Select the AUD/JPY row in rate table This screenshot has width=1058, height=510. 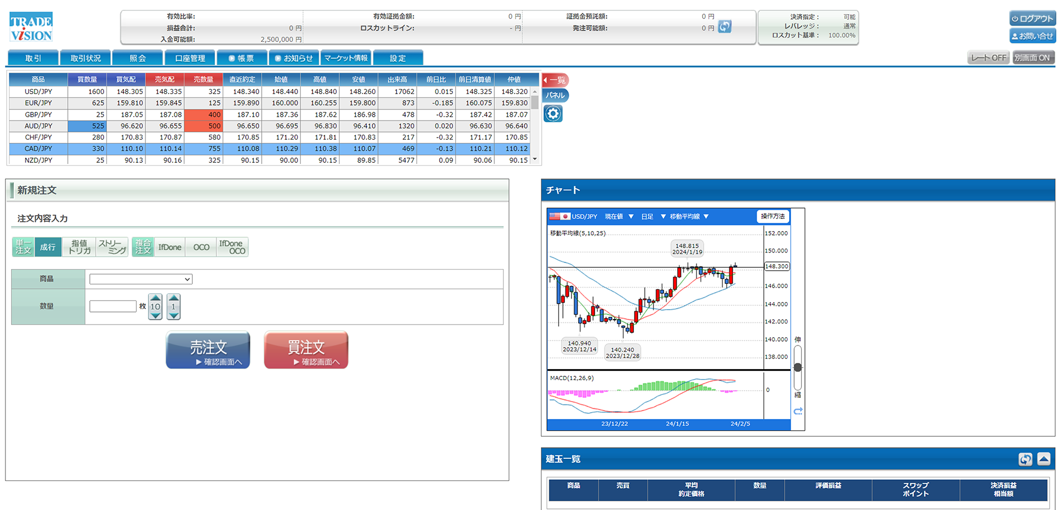269,126
